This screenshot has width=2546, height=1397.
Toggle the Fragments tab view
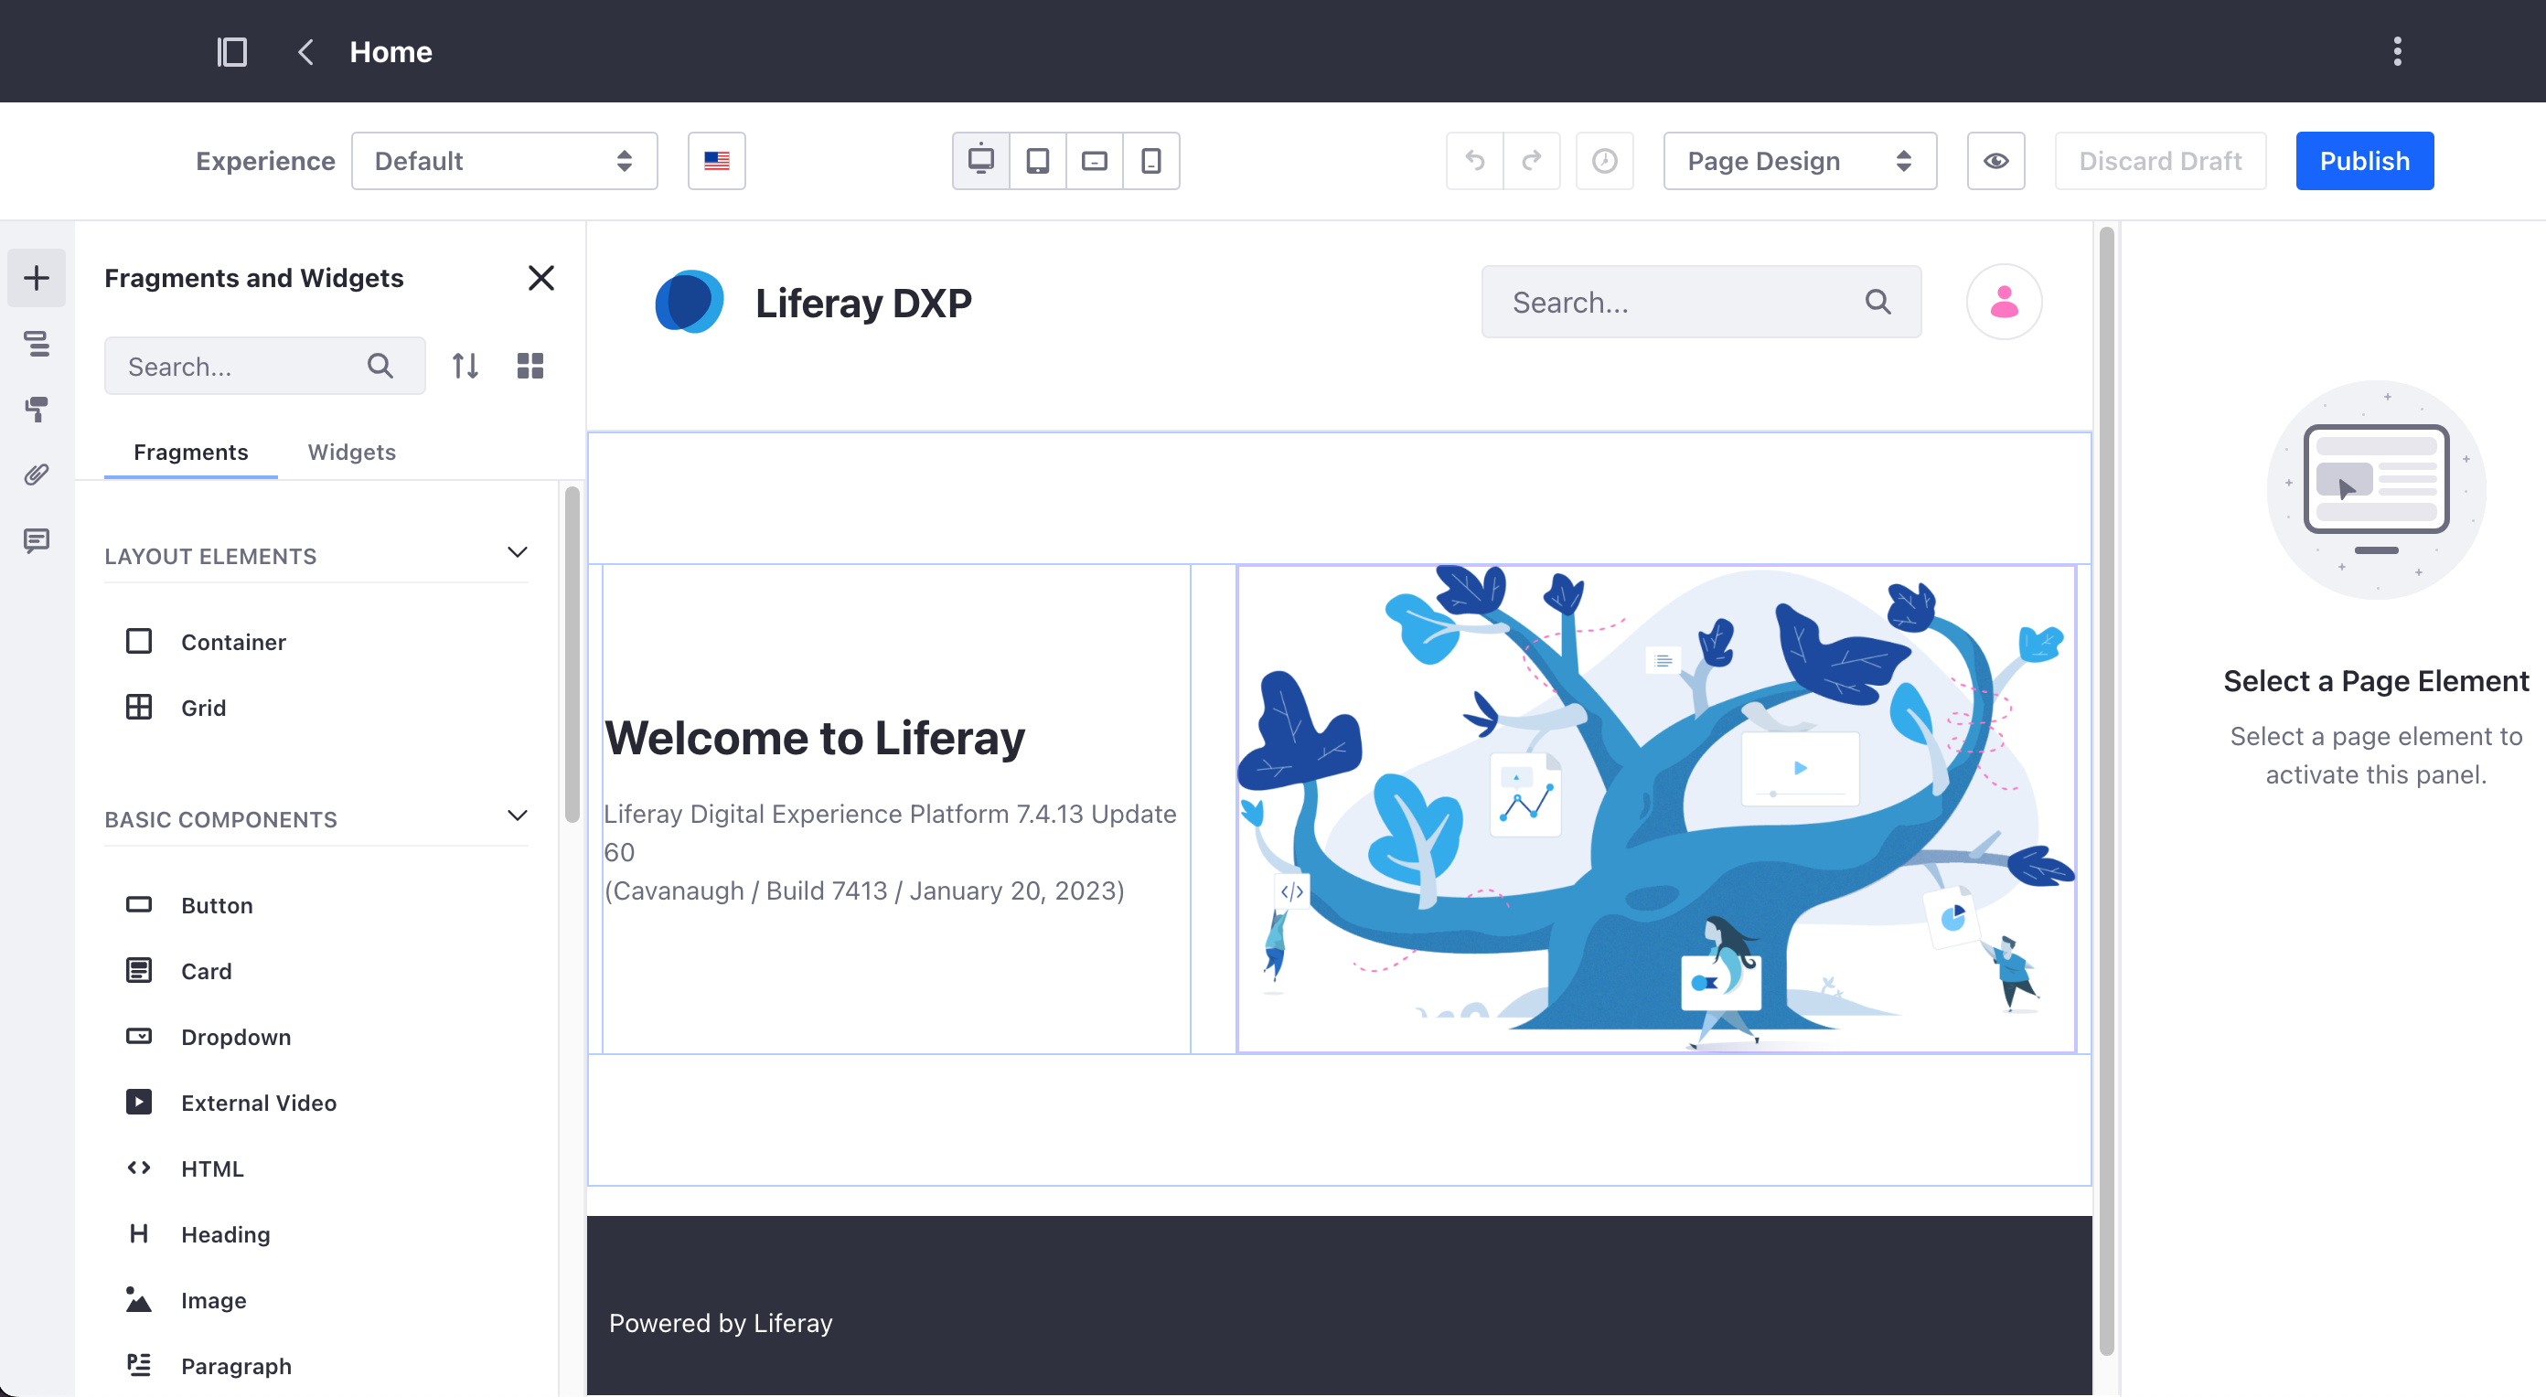[191, 451]
